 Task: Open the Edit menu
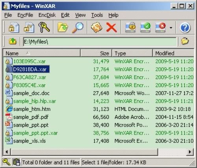click(x=65, y=15)
